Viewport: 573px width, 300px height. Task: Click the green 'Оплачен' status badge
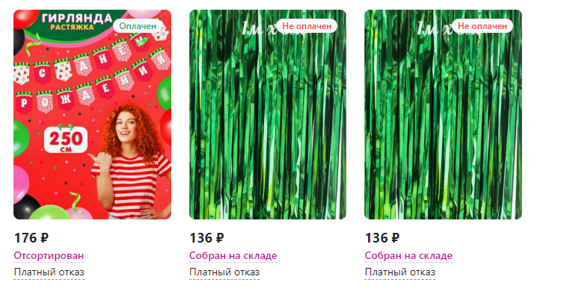[138, 26]
